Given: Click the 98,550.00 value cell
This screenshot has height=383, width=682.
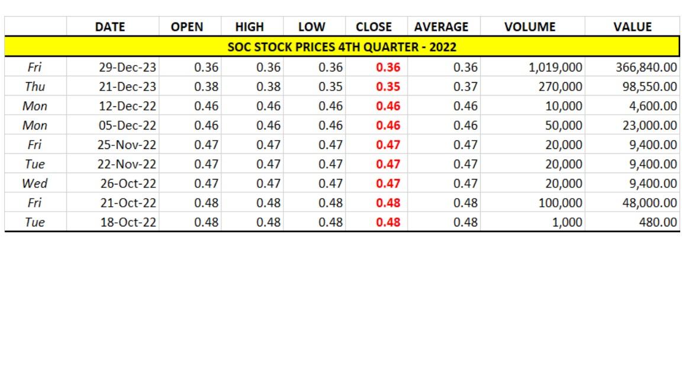Looking at the screenshot, I should (x=649, y=87).
